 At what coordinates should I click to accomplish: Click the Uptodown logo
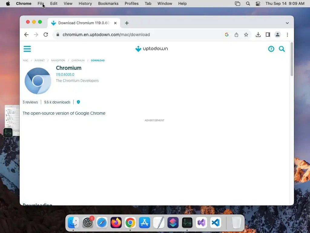151,49
